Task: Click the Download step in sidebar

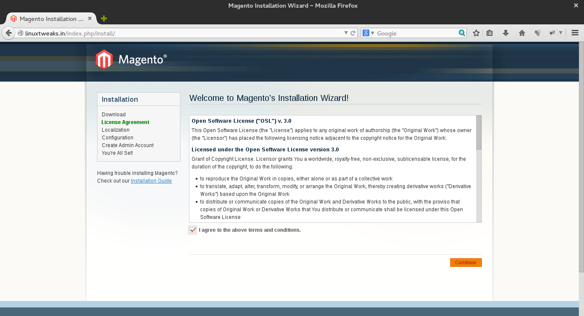Action: click(114, 115)
